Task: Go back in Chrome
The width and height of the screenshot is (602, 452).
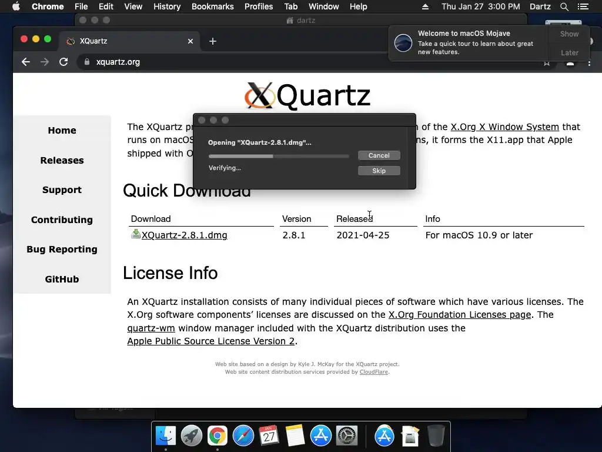Action: (26, 62)
